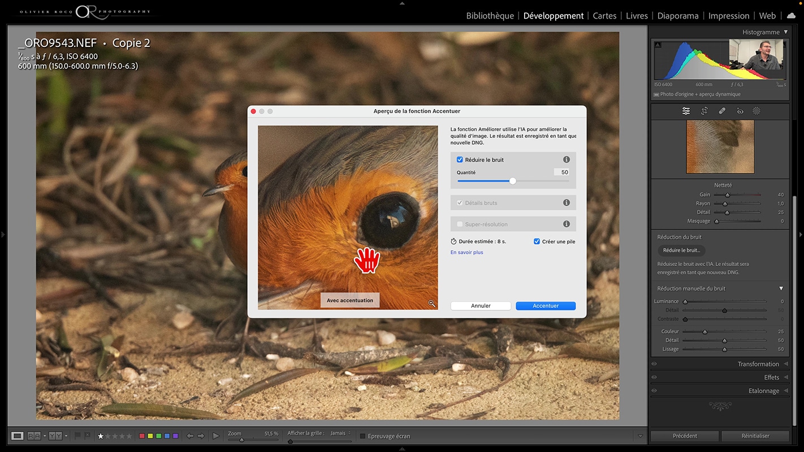The image size is (804, 452).
Task: Click the zoom magnifier in preview
Action: (x=432, y=303)
